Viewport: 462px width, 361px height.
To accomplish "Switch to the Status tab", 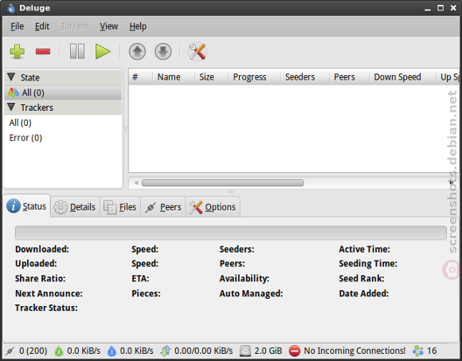I will (27, 206).
